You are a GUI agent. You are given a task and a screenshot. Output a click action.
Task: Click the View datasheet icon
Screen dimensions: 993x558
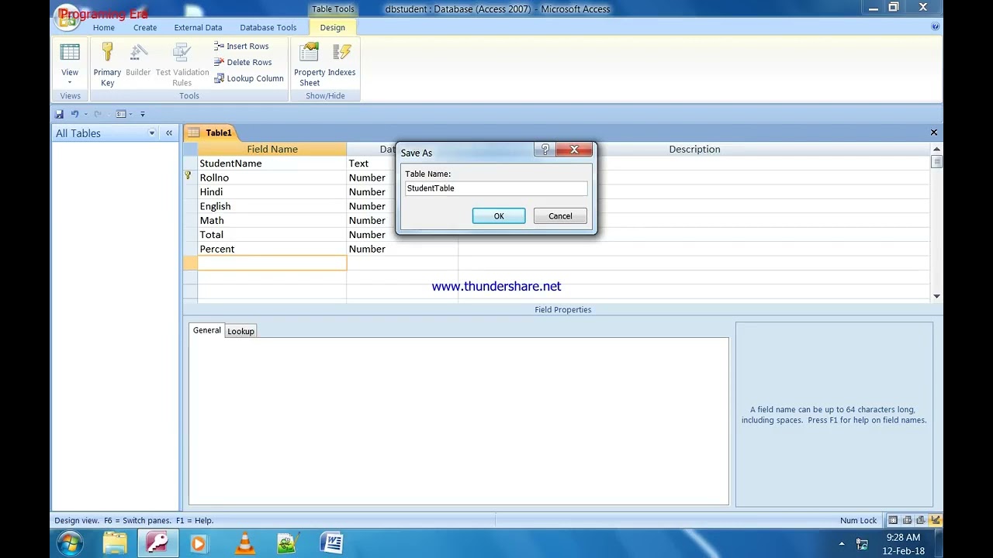click(70, 53)
